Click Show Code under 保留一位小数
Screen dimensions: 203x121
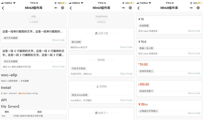194,53
